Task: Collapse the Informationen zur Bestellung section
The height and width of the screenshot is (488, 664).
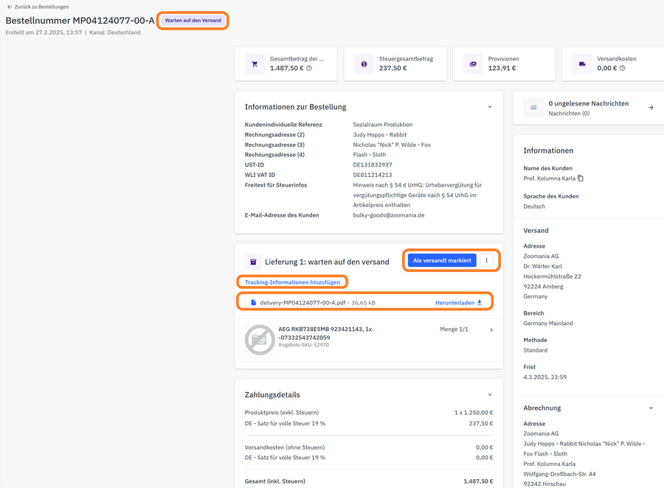Action: [489, 107]
